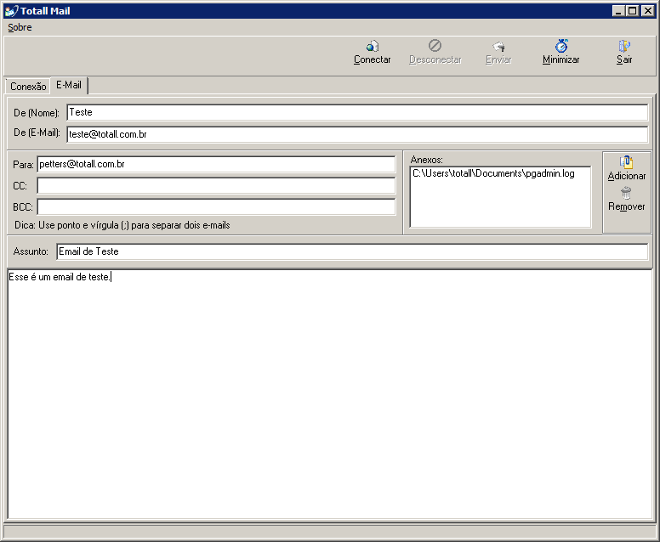Click the 'Esse é um email de teste.' text
660x542 pixels.
pos(60,277)
